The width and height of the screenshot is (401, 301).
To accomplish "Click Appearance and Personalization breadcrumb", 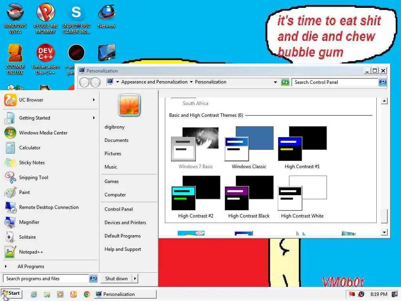I will (154, 82).
